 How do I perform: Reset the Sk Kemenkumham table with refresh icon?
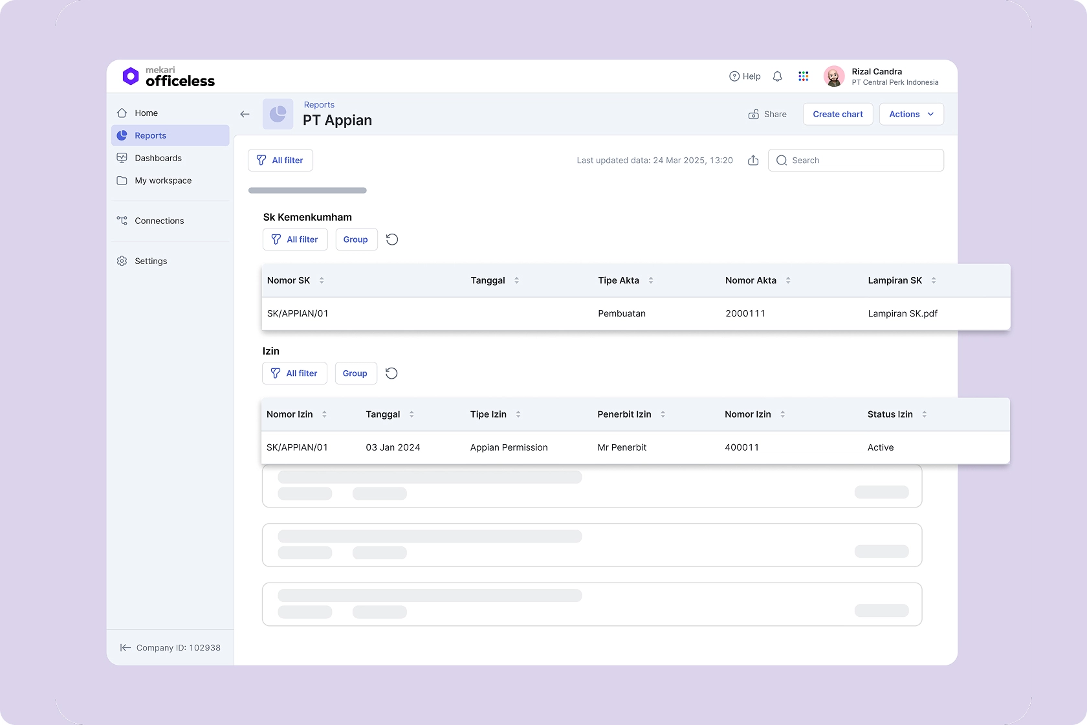click(x=392, y=240)
